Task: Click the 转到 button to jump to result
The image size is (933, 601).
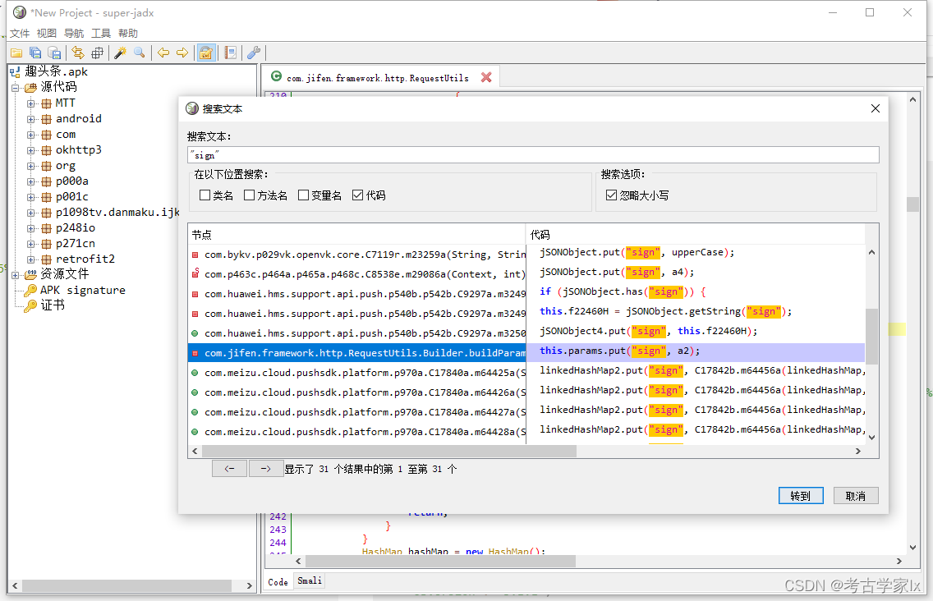Action: pyautogui.click(x=800, y=495)
